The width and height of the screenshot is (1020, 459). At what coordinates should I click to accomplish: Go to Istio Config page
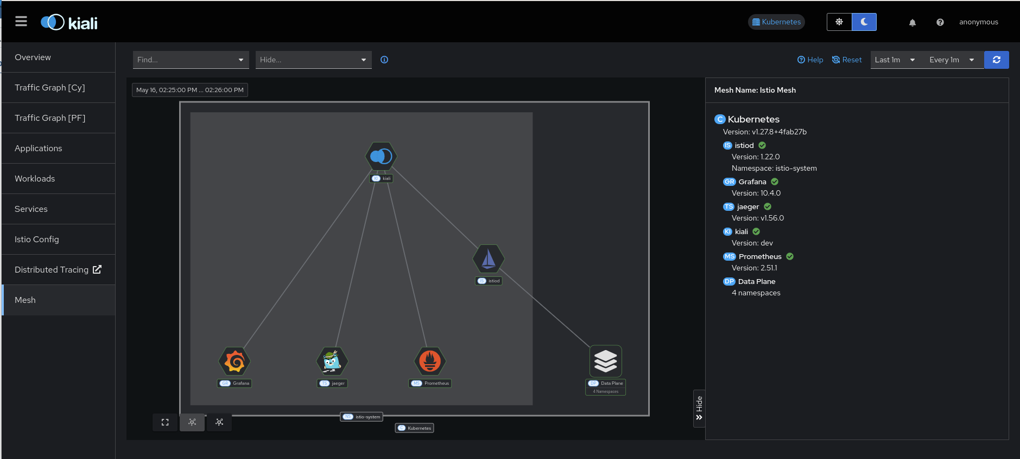[x=37, y=240]
